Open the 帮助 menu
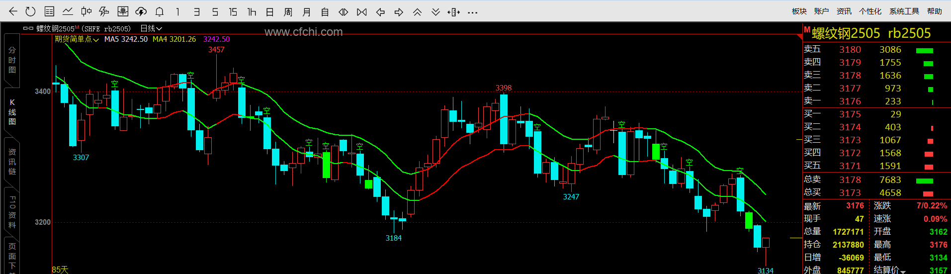The width and height of the screenshot is (951, 274). (935, 11)
